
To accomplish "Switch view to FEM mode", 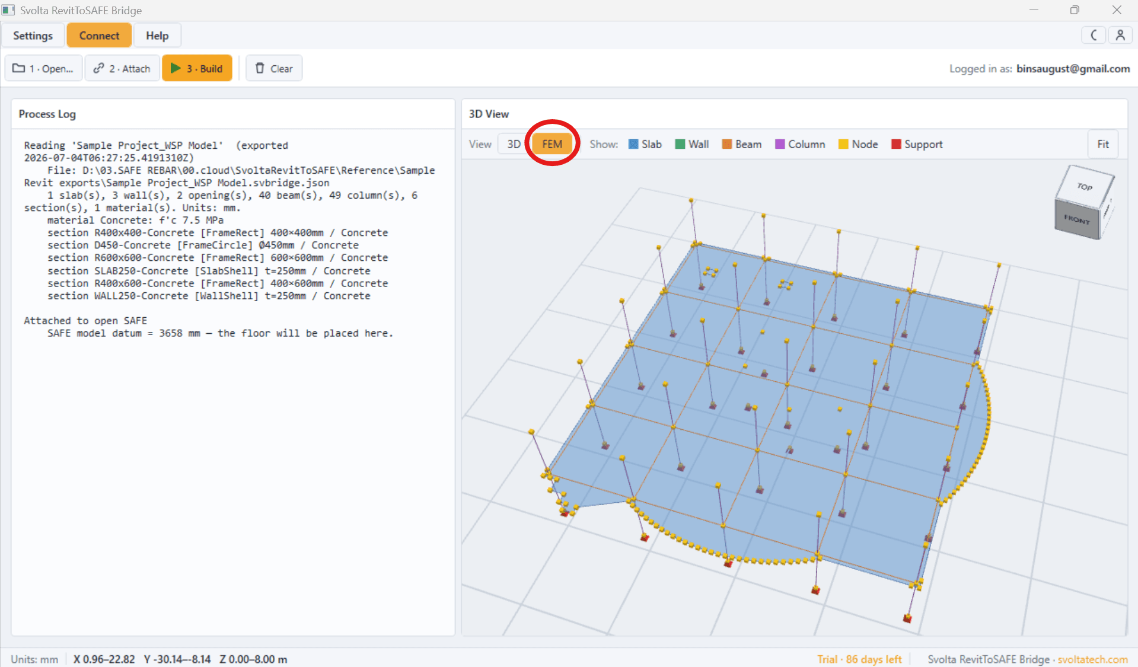I will [552, 144].
